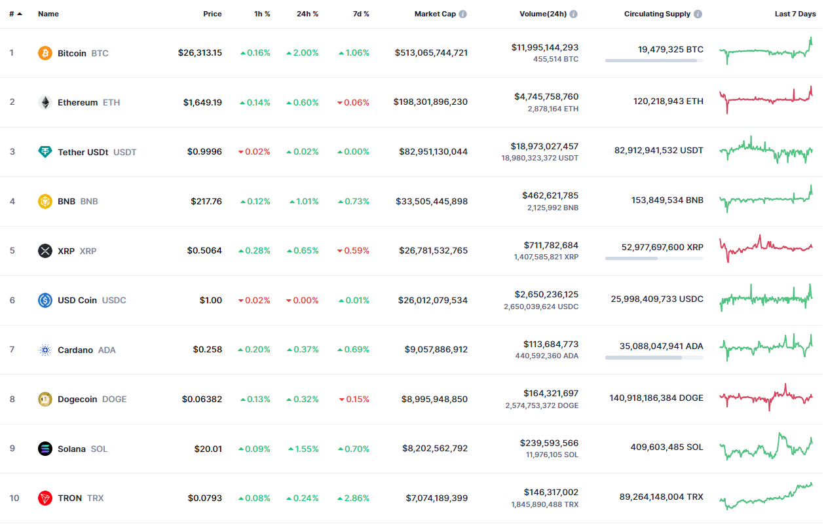The image size is (826, 524).
Task: Click the Dogecoin logo icon
Action: (x=45, y=399)
